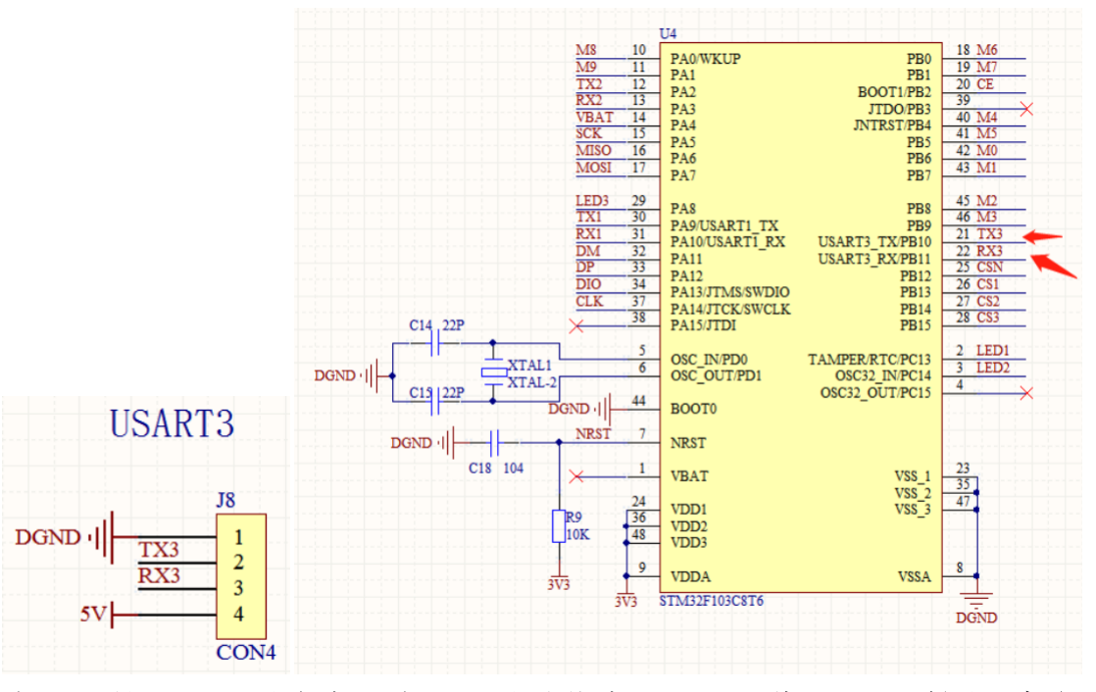Click the TX3 net label on pin 21
This screenshot has height=692, width=1096.
[x=989, y=234]
